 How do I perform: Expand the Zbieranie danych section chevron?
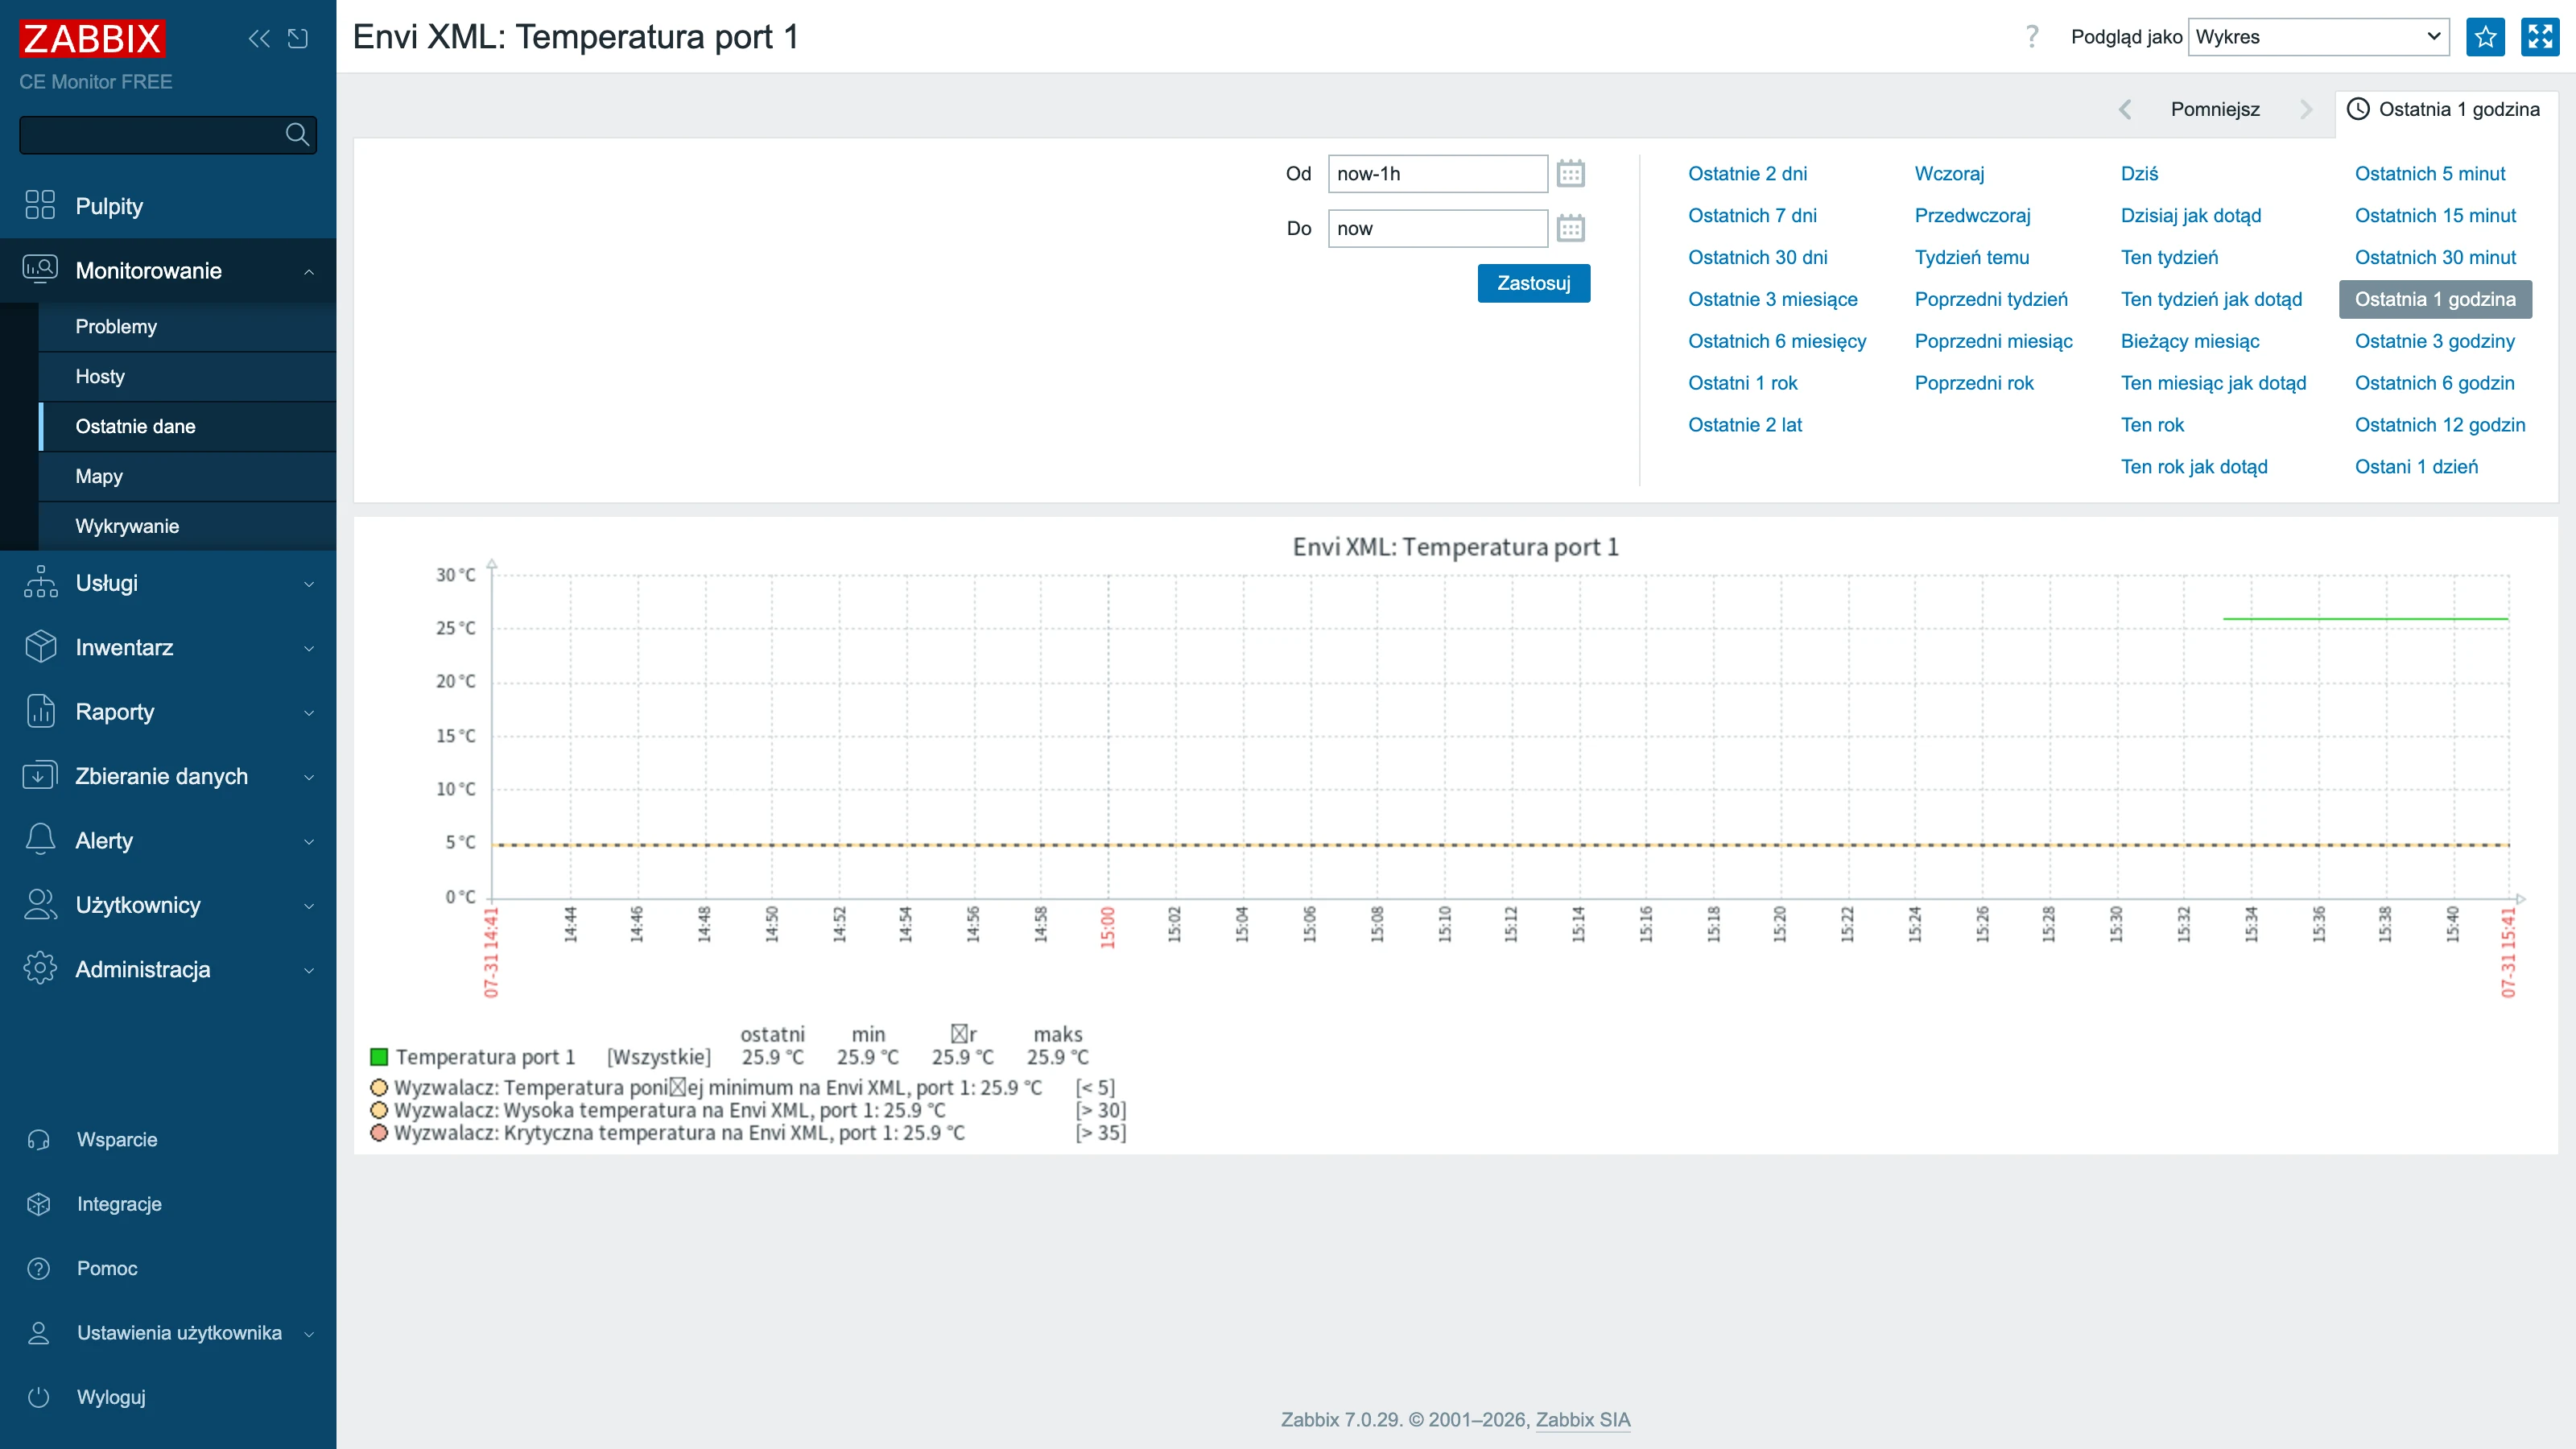(309, 777)
